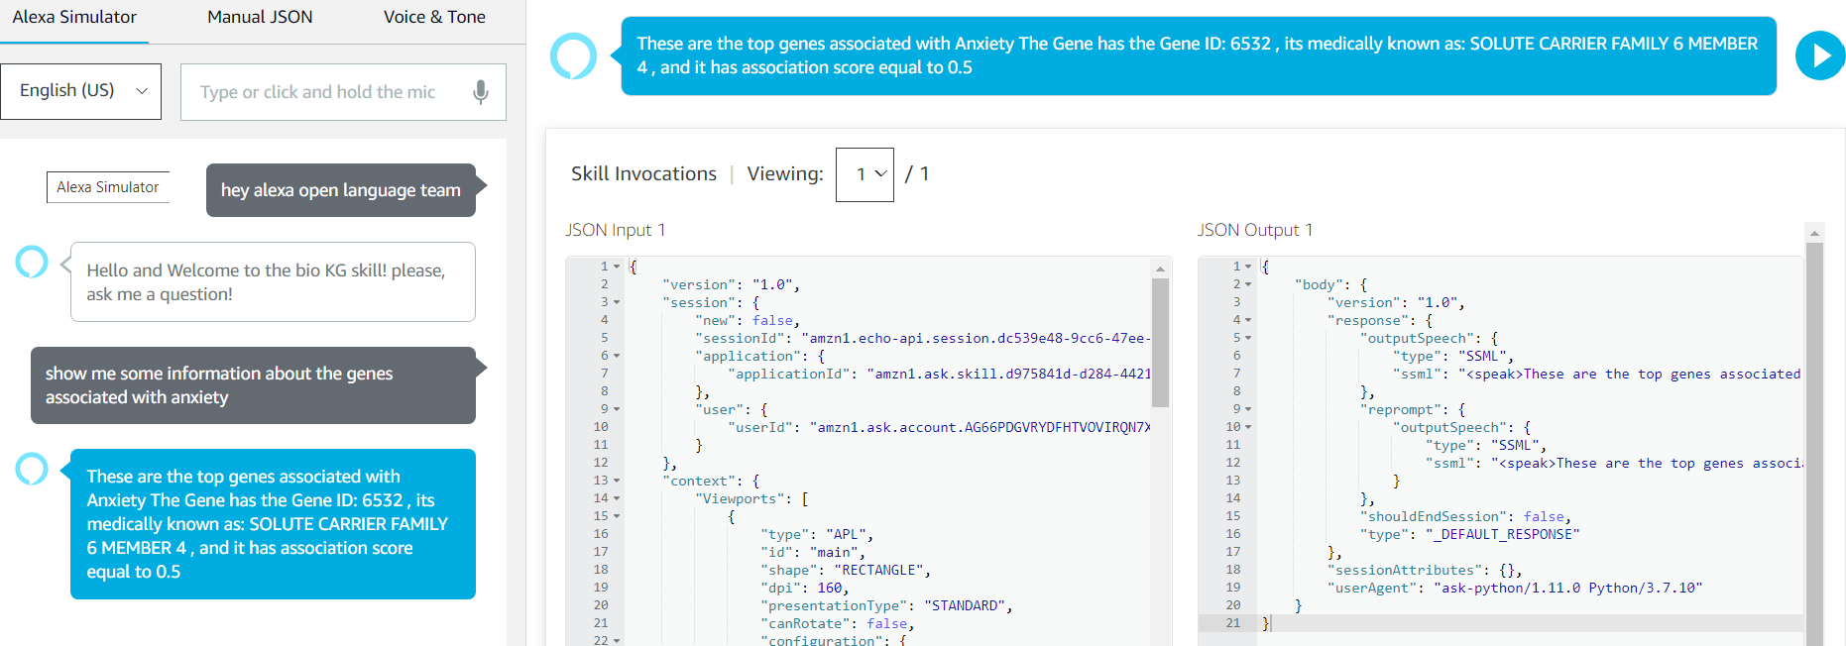This screenshot has height=646, width=1846.
Task: Click the 'Hello and Welcome to the bio KG skill' reply
Action: coord(273,282)
